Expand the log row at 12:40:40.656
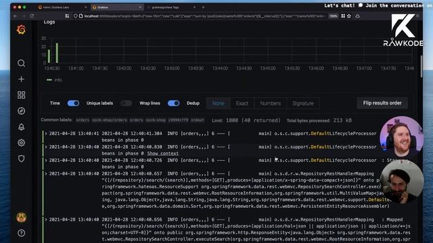The image size is (433, 243). point(46,219)
